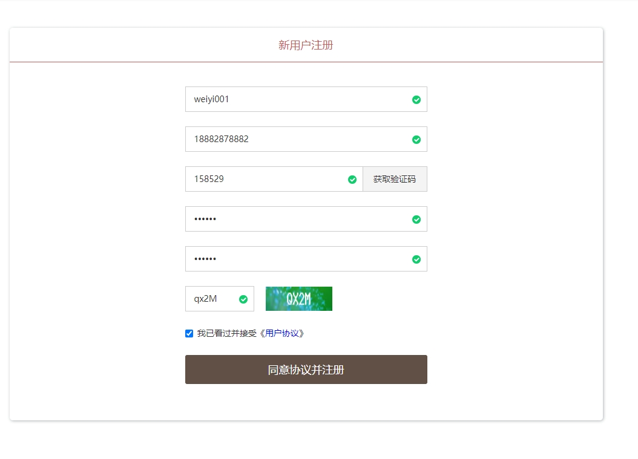
Task: Click the phone number field 18882878882
Action: tap(306, 139)
